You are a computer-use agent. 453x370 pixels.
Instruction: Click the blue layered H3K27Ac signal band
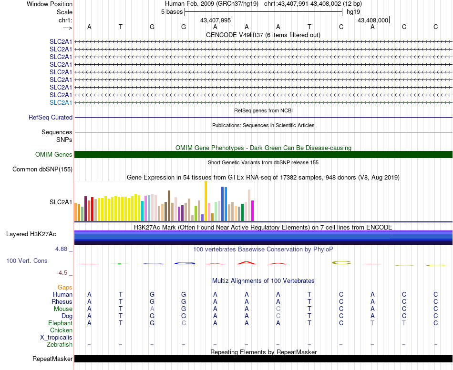coord(263,237)
